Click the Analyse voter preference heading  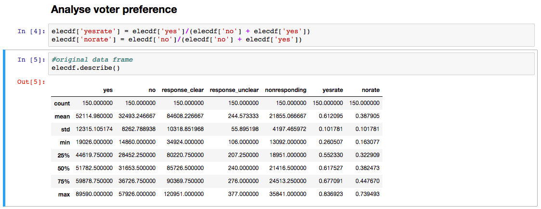pos(114,9)
